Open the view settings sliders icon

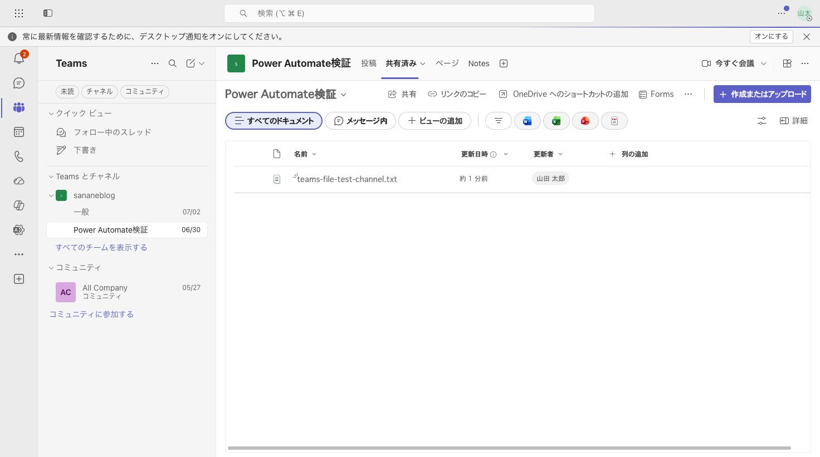pos(762,121)
